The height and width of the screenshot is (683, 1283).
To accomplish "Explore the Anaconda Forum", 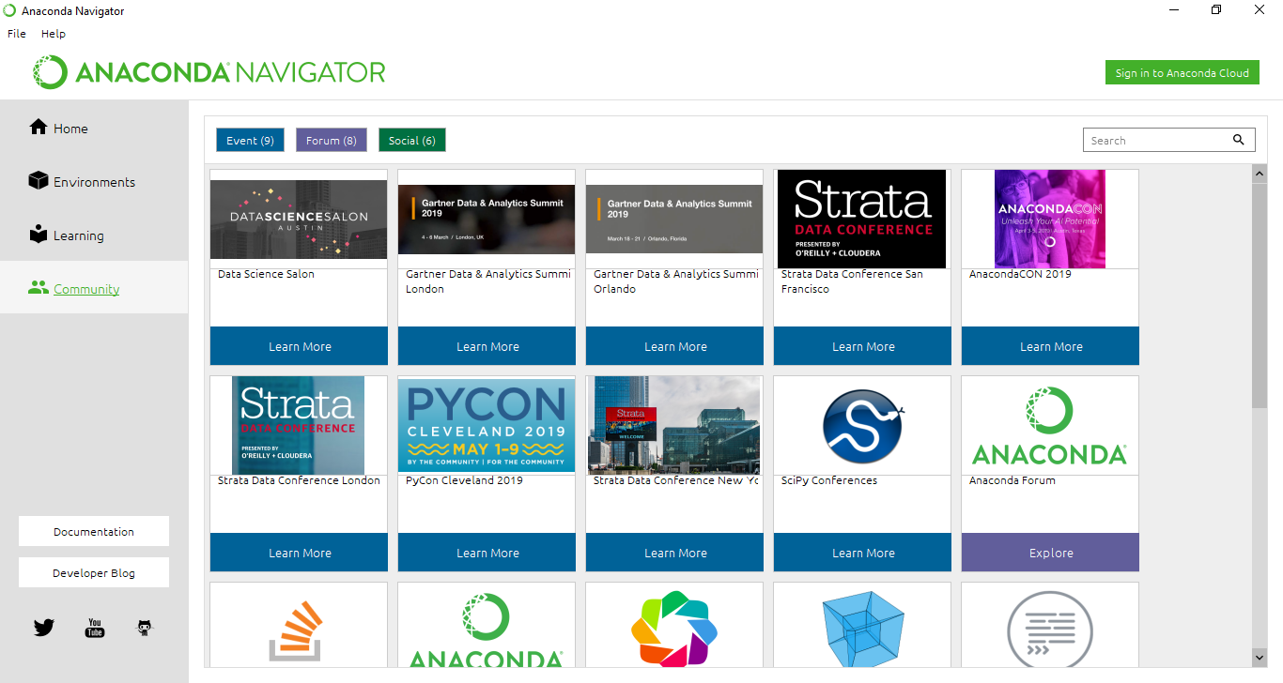I will [x=1050, y=553].
